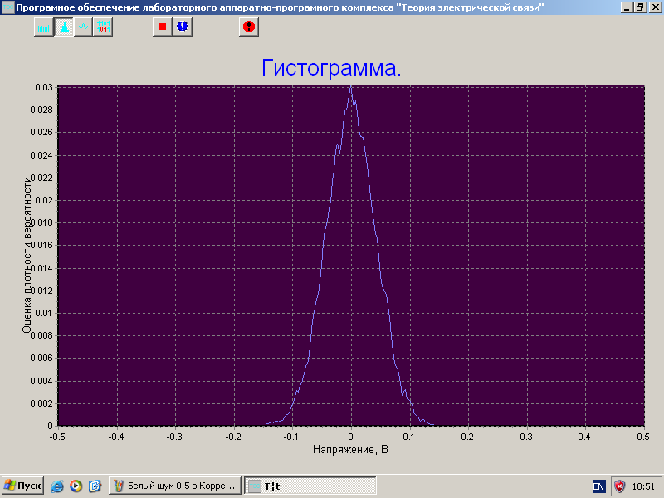
Task: Minimize the application window
Action: 627,7
